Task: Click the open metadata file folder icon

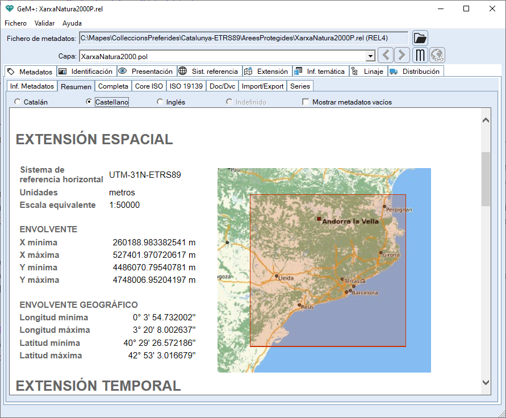Action: [x=420, y=38]
